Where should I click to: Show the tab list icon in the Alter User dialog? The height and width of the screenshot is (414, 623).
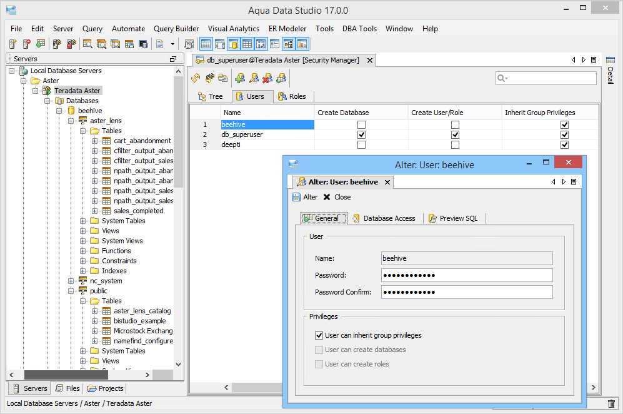pos(574,182)
